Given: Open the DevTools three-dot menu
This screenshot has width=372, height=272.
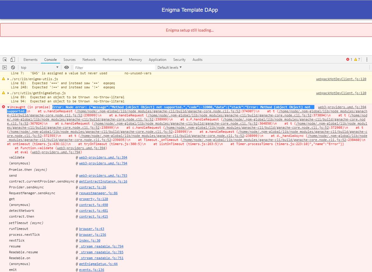Looking at the screenshot, I should [367, 59].
